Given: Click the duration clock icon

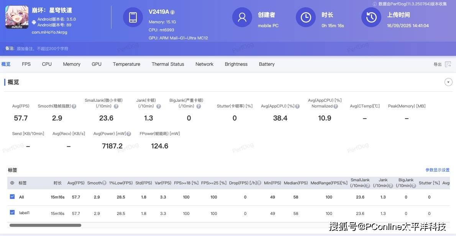Looking at the screenshot, I should coord(305,18).
